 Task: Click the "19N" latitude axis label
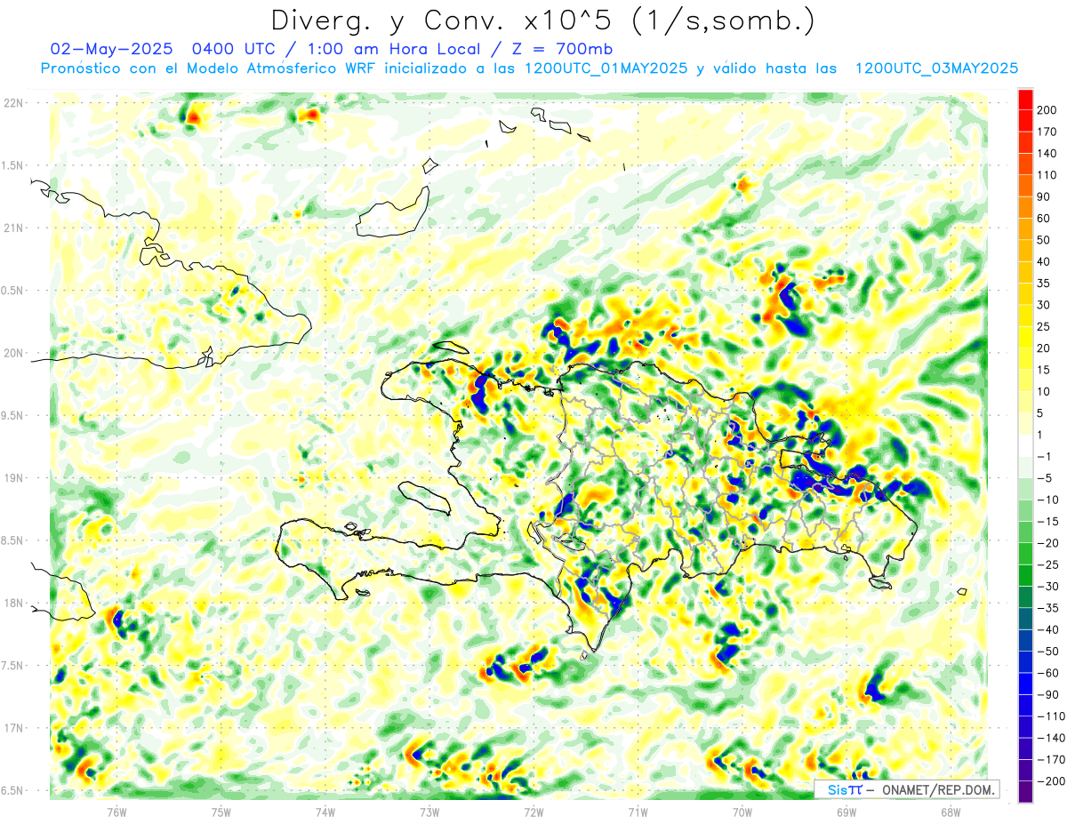coord(13,477)
